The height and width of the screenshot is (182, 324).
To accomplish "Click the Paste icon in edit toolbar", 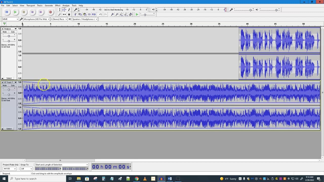I will coord(85,14).
